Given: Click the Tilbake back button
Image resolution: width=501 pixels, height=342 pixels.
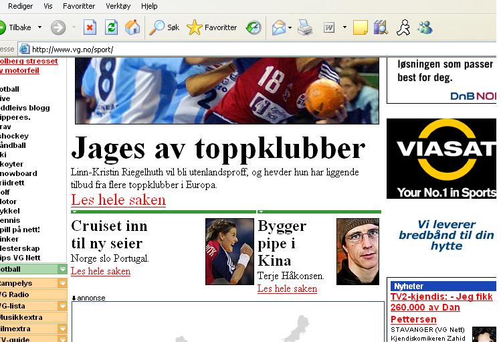Looking at the screenshot, I should coord(15,27).
